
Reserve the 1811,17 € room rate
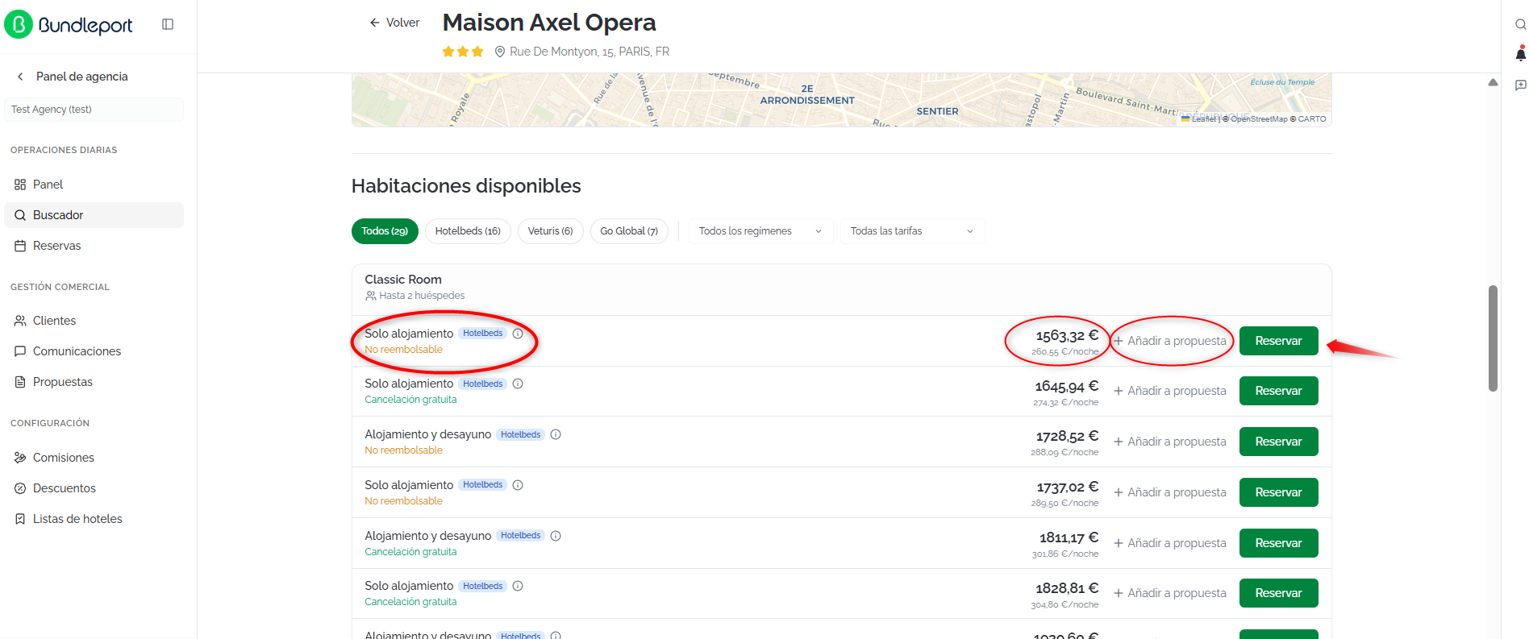click(1278, 543)
